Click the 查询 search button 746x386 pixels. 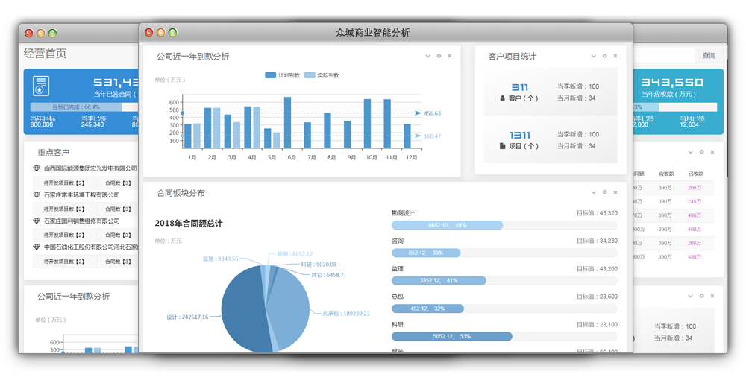point(708,56)
